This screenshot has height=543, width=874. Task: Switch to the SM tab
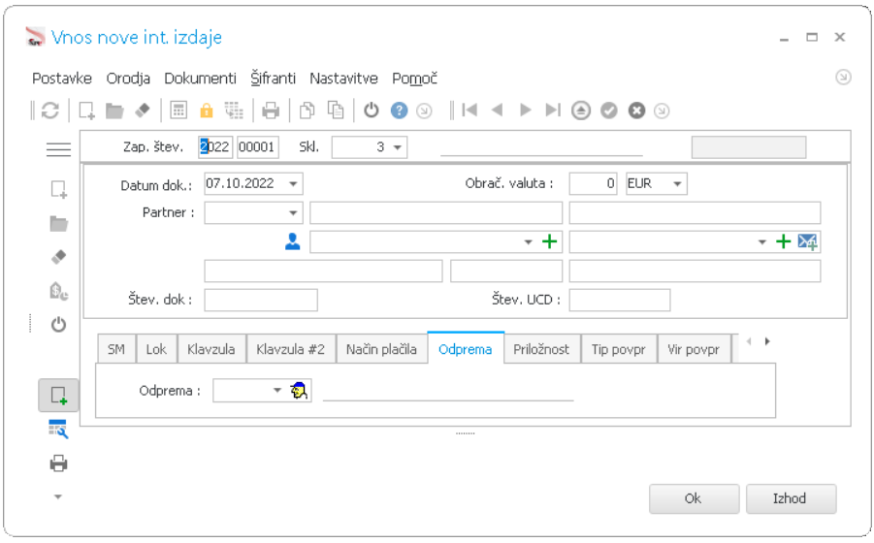(116, 349)
